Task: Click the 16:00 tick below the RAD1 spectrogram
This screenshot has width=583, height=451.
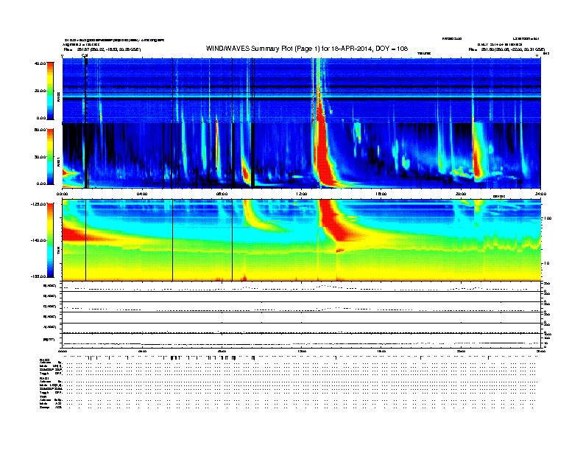Action: (381, 194)
